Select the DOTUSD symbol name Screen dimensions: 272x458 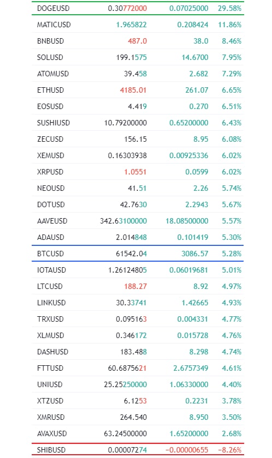coord(51,204)
